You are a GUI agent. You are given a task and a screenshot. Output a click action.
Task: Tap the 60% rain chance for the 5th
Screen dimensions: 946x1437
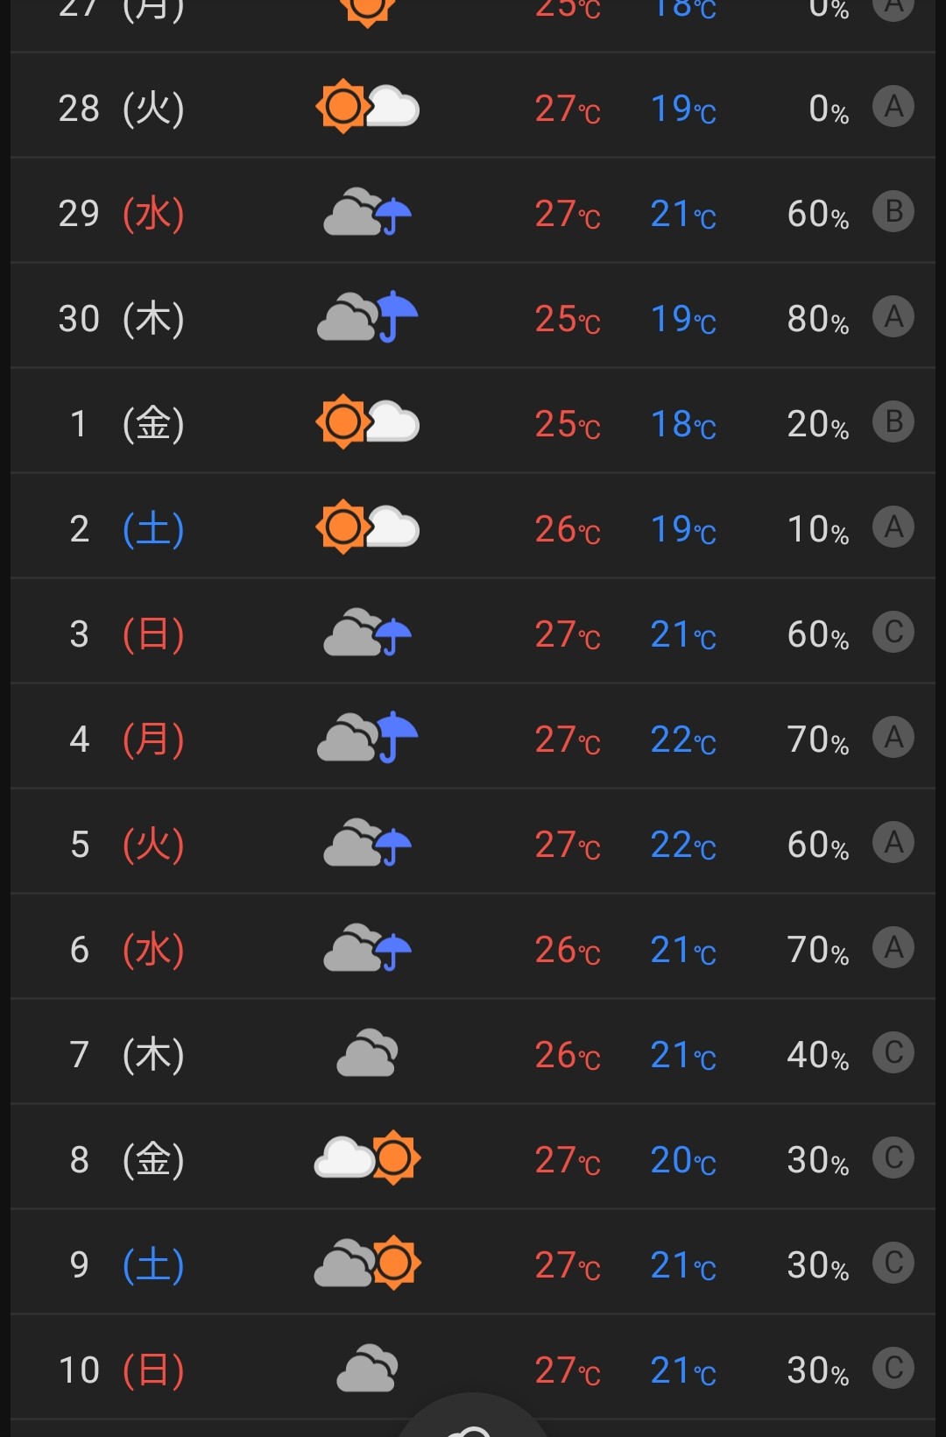[817, 845]
